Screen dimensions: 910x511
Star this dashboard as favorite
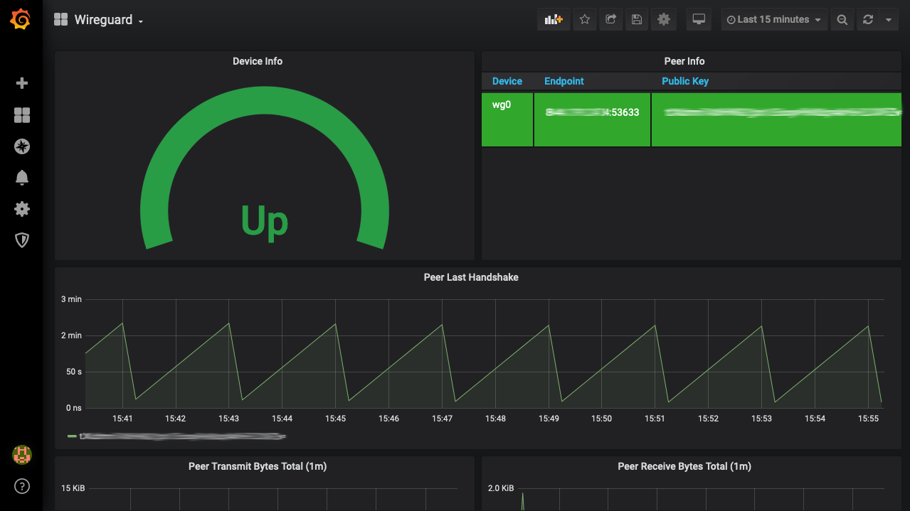[x=585, y=20]
